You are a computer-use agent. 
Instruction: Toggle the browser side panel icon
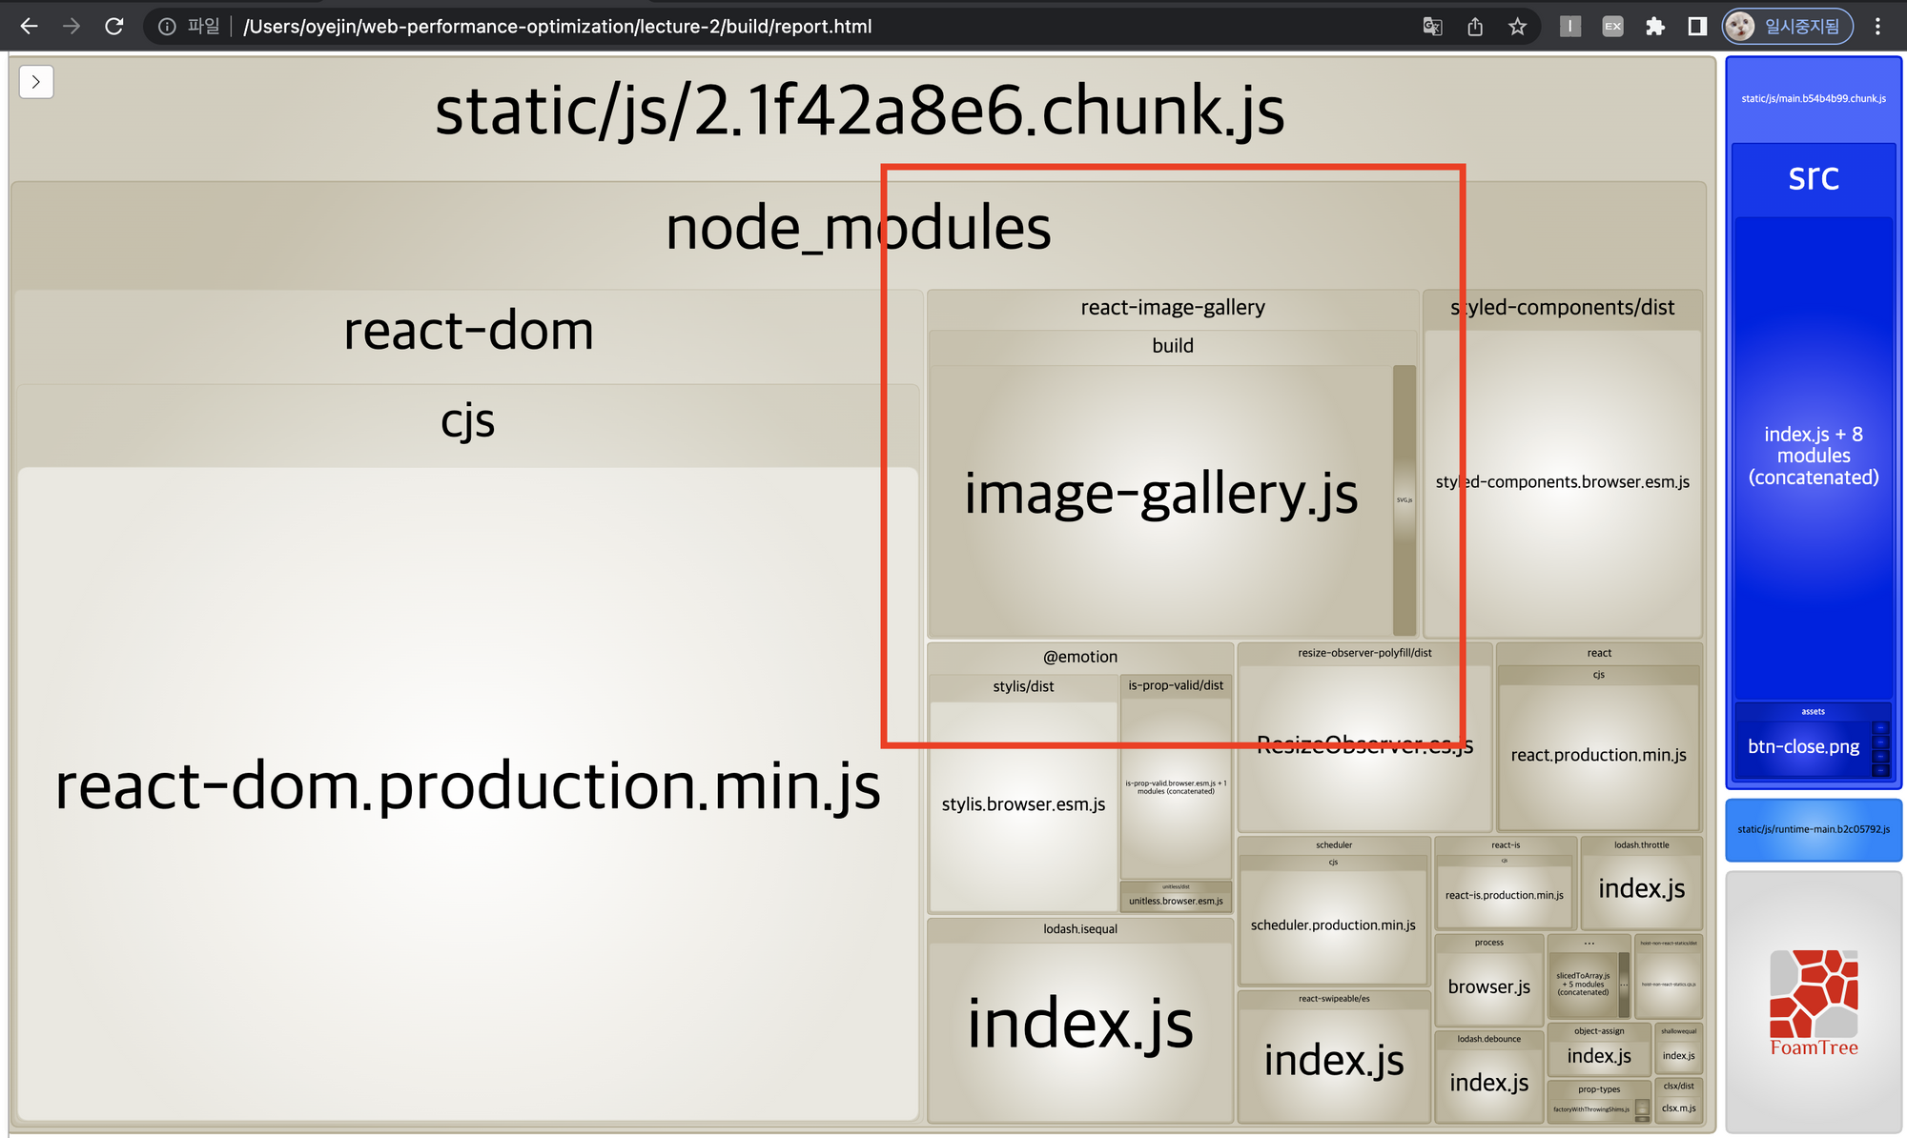click(x=1697, y=27)
